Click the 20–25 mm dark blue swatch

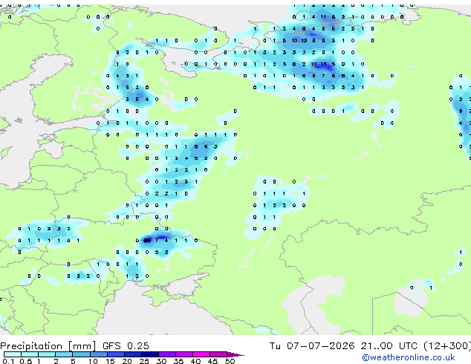133,354
